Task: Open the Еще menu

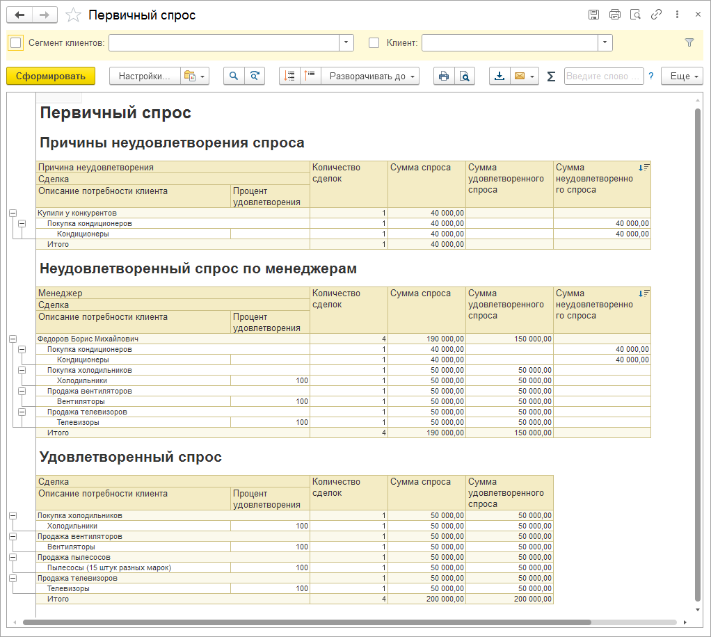Action: point(682,76)
